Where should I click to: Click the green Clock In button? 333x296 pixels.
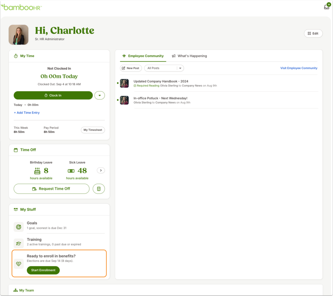(53, 95)
